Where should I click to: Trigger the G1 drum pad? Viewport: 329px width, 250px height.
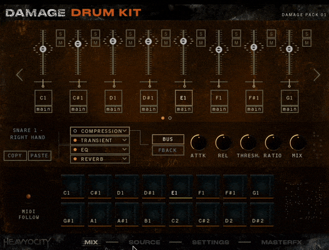tap(262, 186)
